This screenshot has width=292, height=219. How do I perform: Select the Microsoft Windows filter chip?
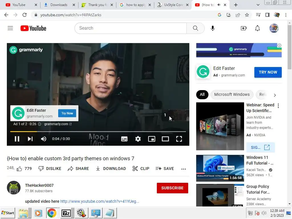click(232, 94)
